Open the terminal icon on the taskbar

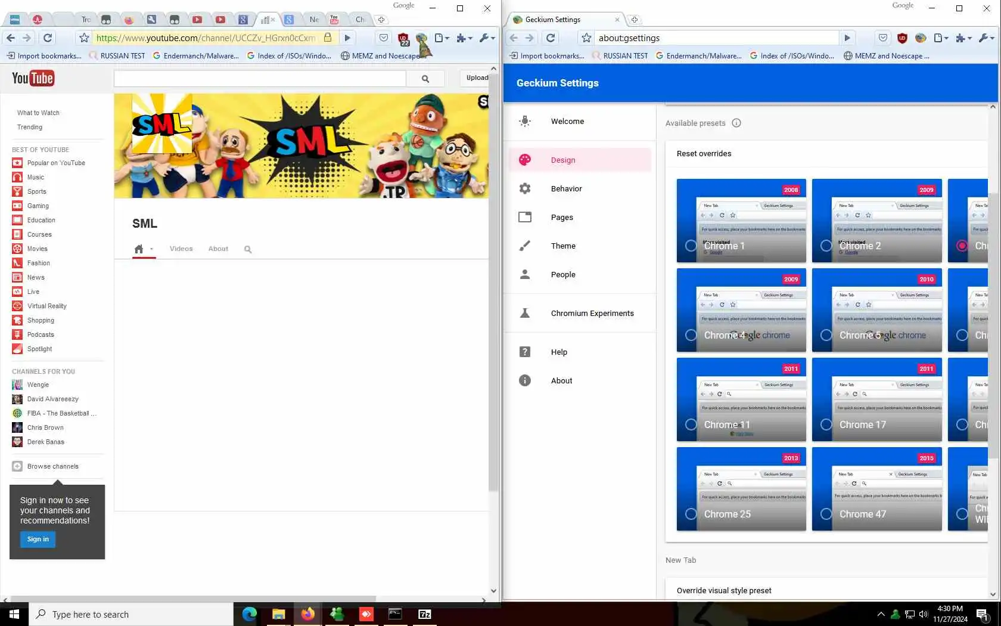395,614
